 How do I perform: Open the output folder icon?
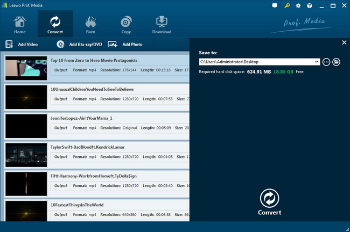click(336, 62)
